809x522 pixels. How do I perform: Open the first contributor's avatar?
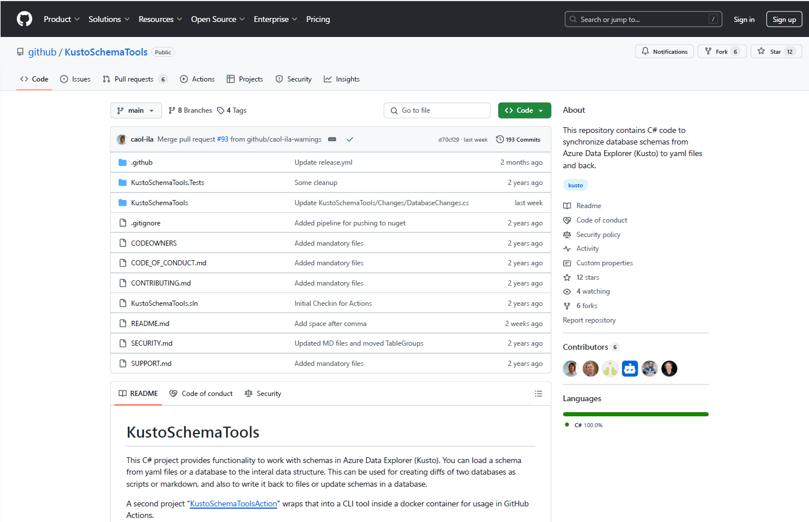(x=571, y=369)
